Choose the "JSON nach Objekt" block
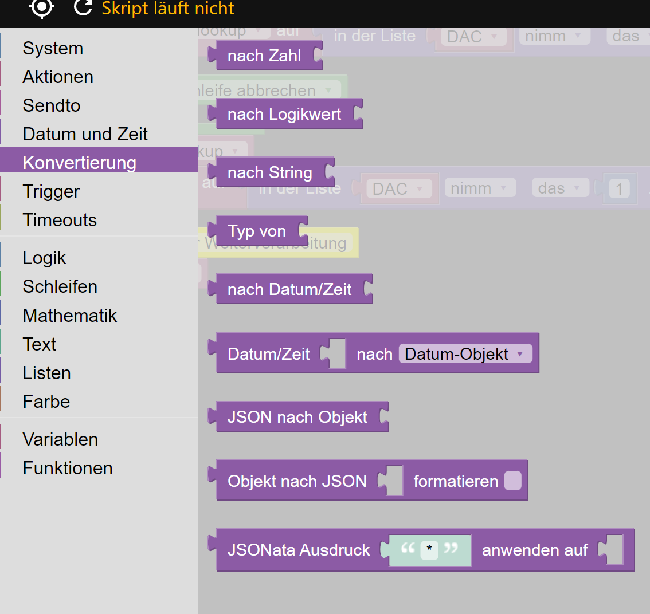650x614 pixels. click(x=297, y=417)
